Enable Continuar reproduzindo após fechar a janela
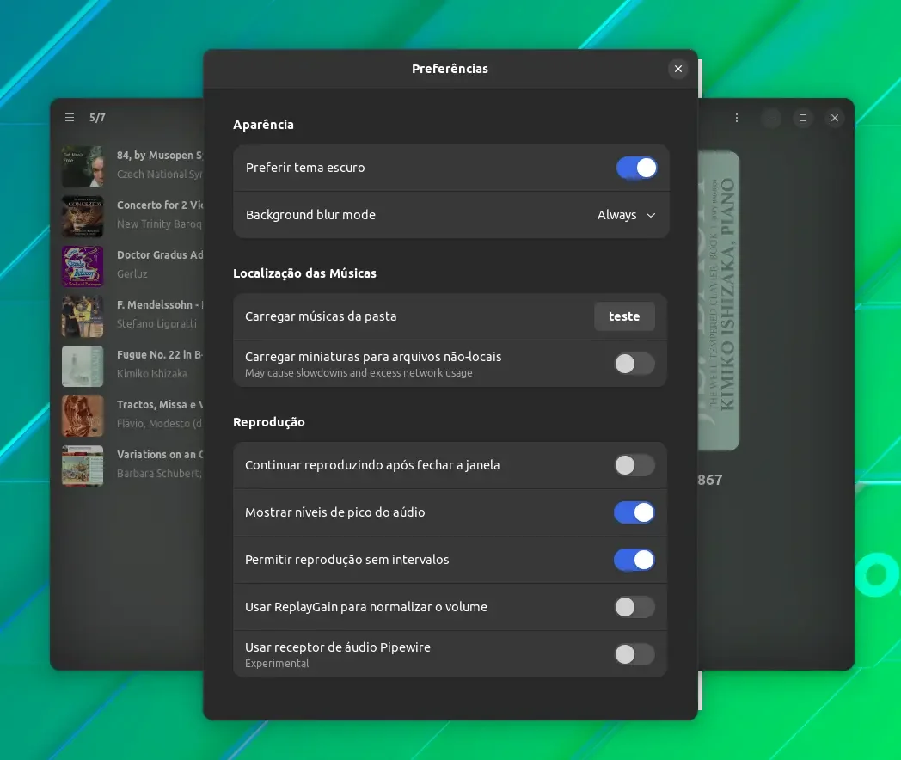Image resolution: width=901 pixels, height=760 pixels. [x=634, y=465]
